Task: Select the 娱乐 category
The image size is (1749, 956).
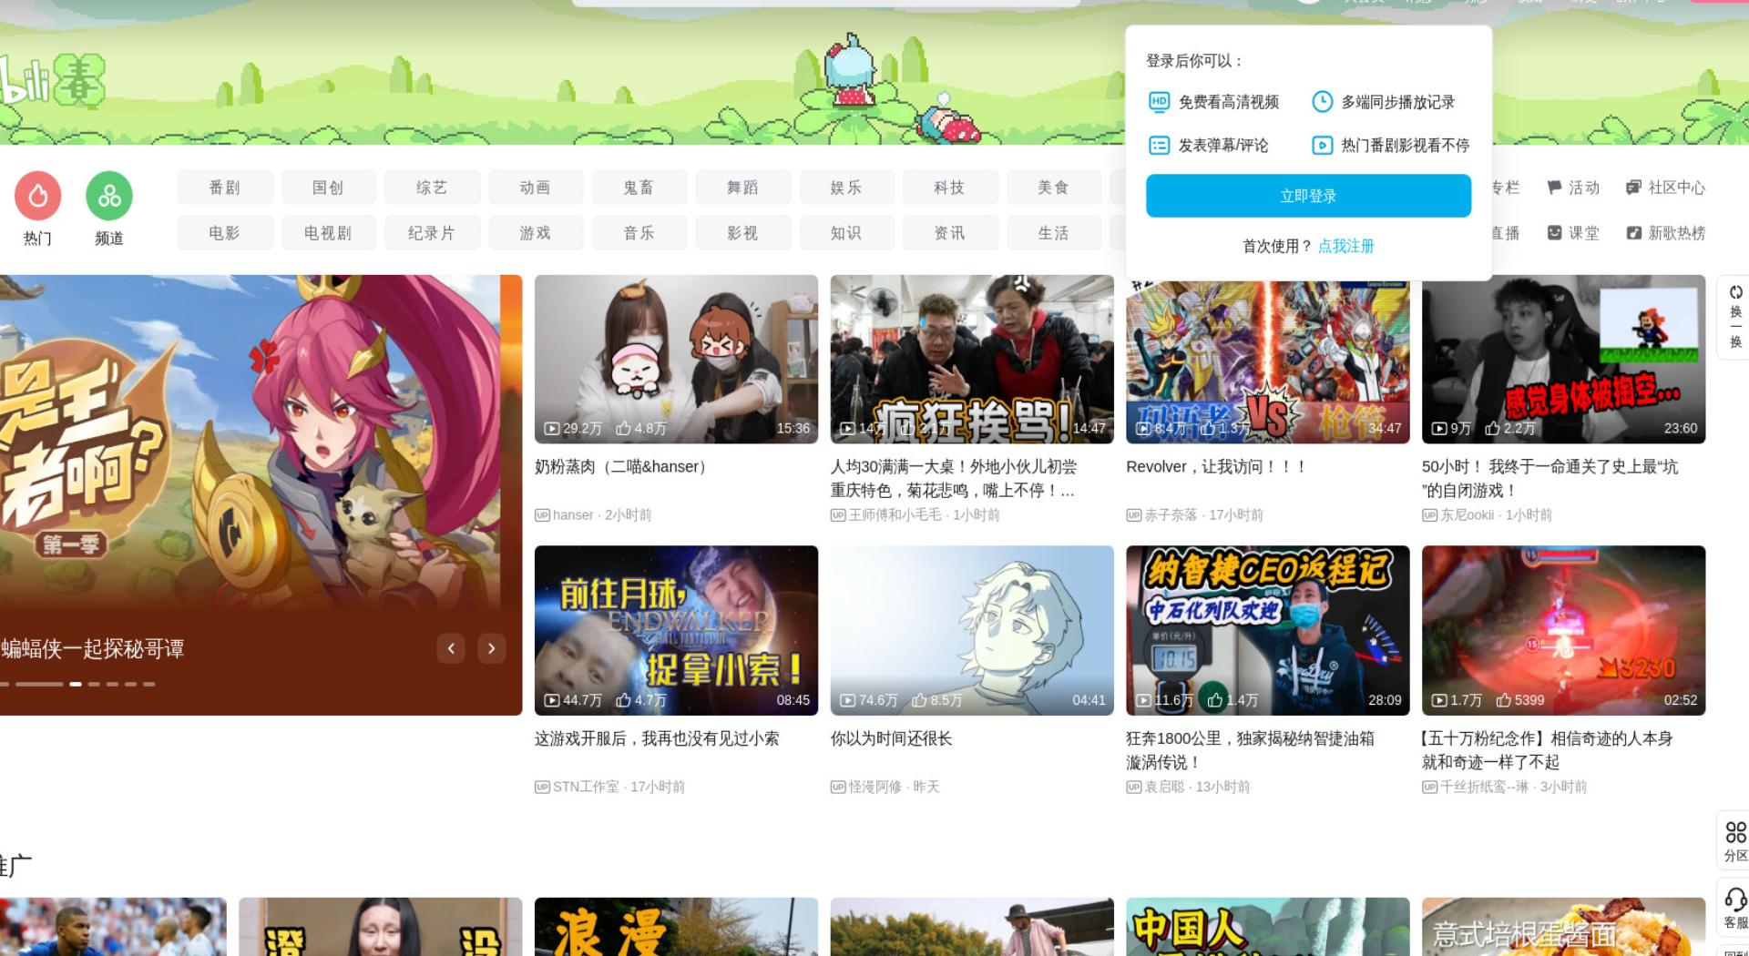Action: (846, 188)
